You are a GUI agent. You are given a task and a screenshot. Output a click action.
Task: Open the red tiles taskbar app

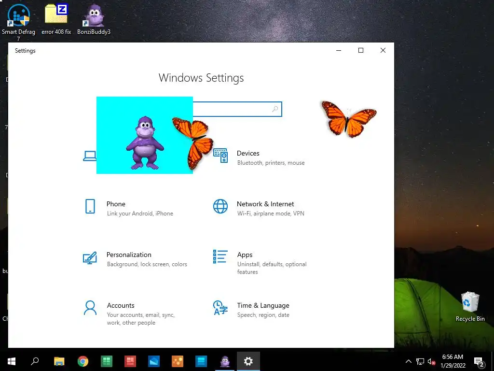130,361
